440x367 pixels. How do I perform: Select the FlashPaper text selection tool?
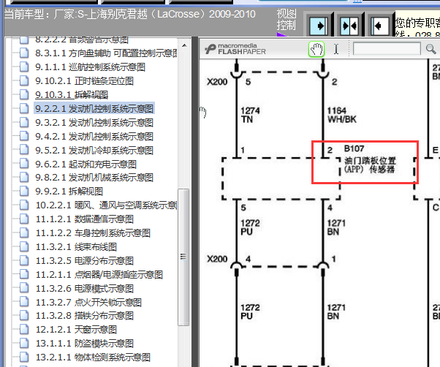[336, 49]
